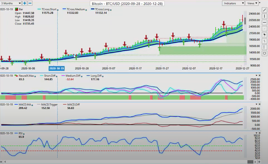Toggle the Medium.Diff indicator dot

click(x=82, y=76)
